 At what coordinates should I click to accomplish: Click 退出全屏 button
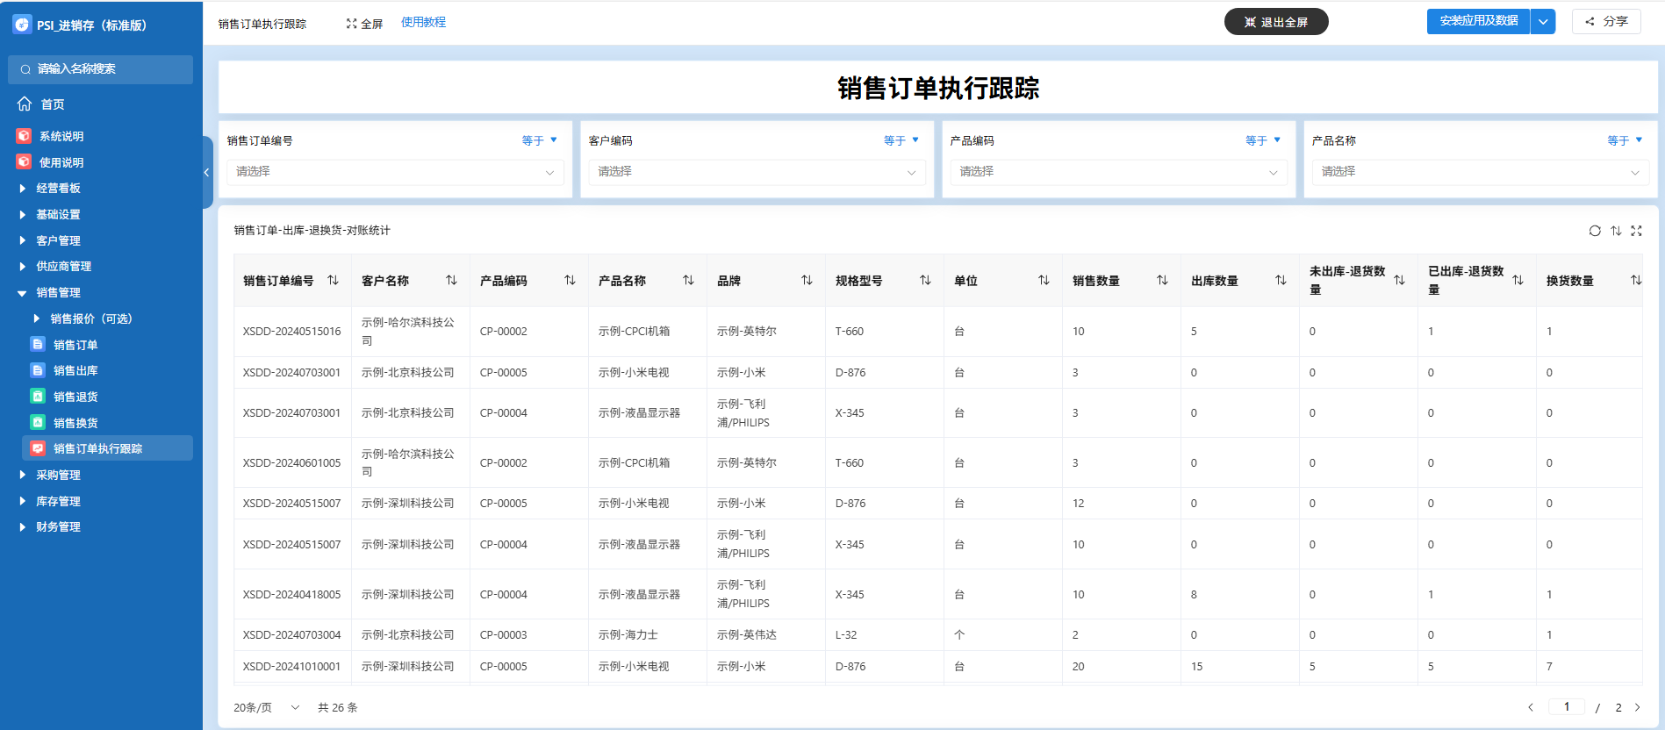1276,22
